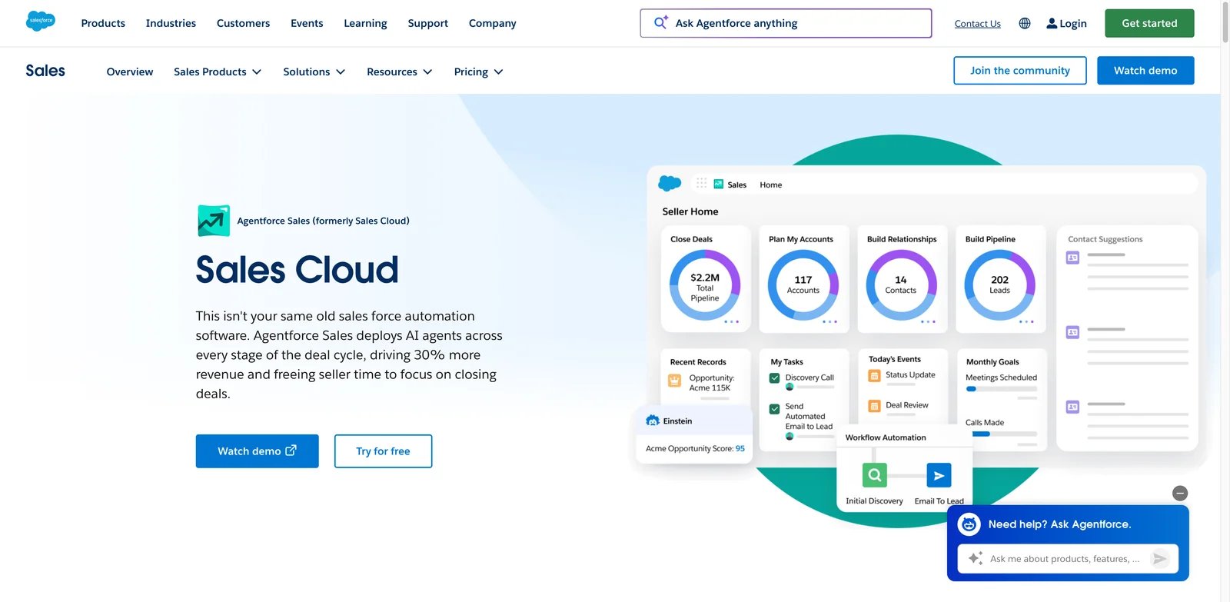
Task: Click the Status Update calendar icon
Action: click(874, 376)
